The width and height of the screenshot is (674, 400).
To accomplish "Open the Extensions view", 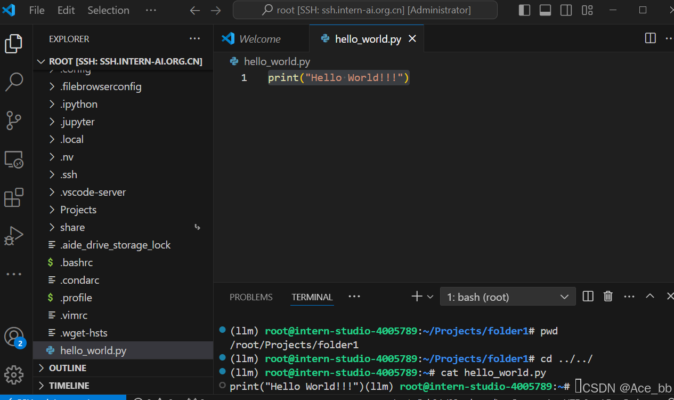I will tap(14, 197).
